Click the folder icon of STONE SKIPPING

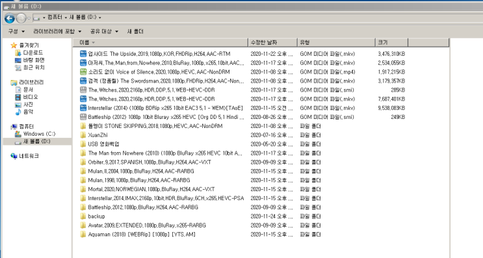point(83,126)
